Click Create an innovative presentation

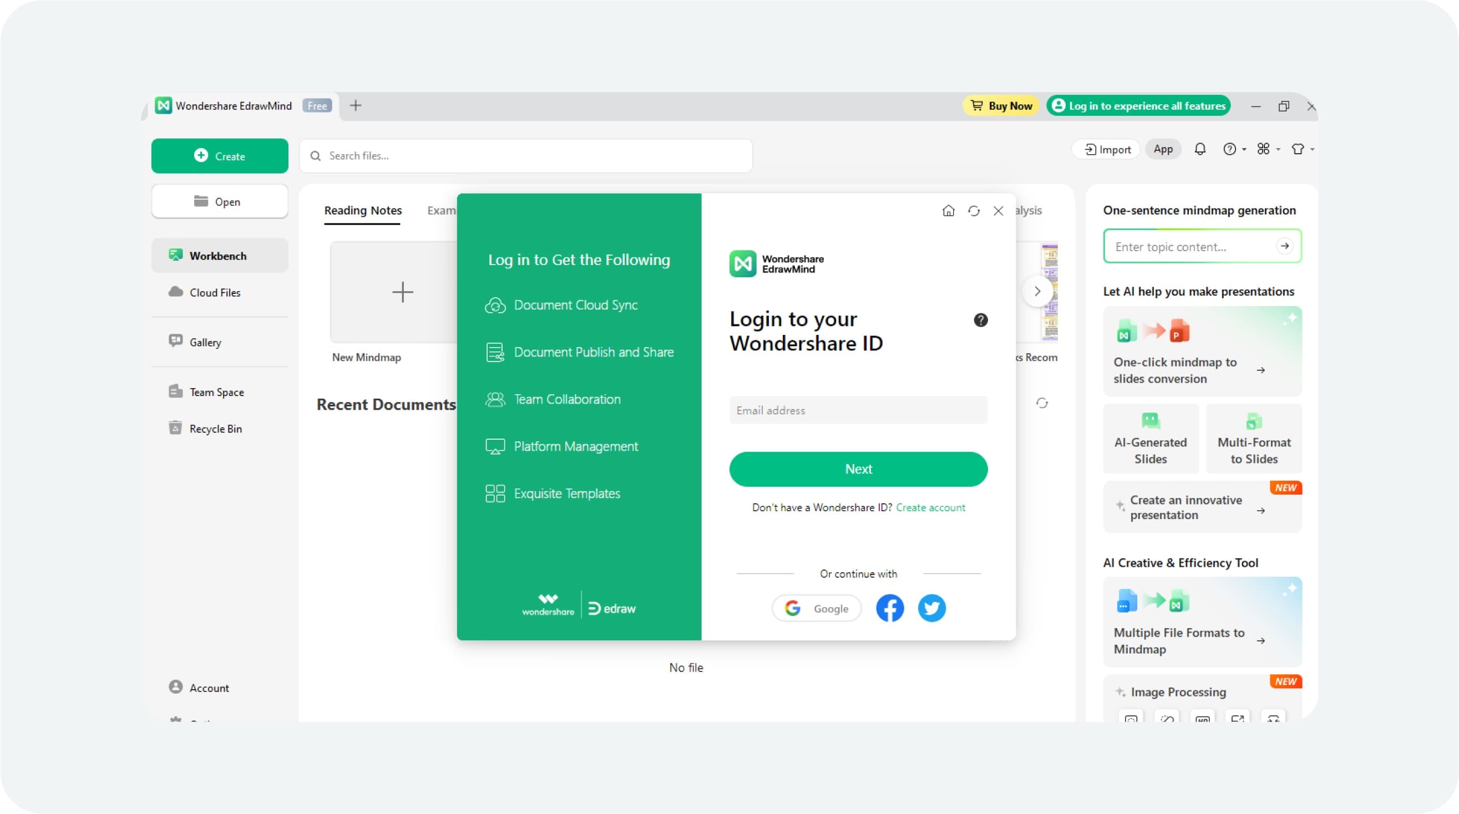1203,507
